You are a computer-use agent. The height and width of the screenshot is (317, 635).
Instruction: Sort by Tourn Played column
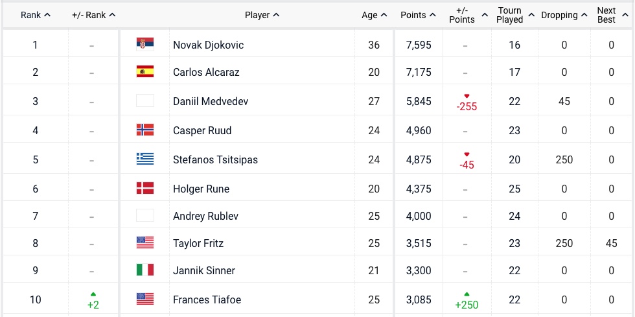pyautogui.click(x=515, y=15)
